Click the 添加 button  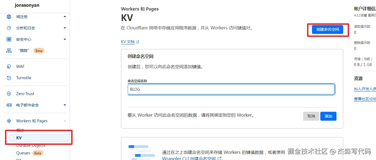coord(328,116)
